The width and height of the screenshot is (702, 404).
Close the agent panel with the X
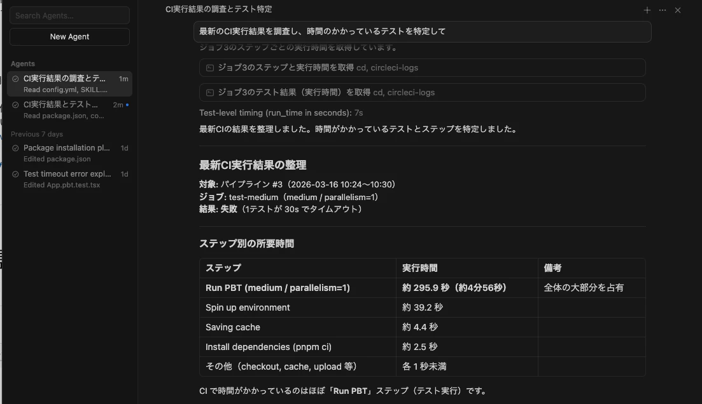678,10
